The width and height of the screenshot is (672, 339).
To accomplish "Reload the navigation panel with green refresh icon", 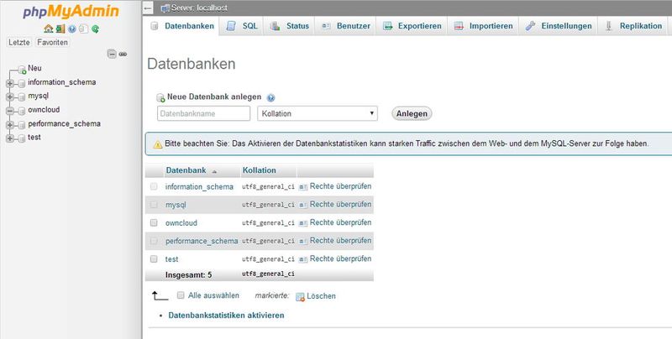I will pyautogui.click(x=95, y=29).
